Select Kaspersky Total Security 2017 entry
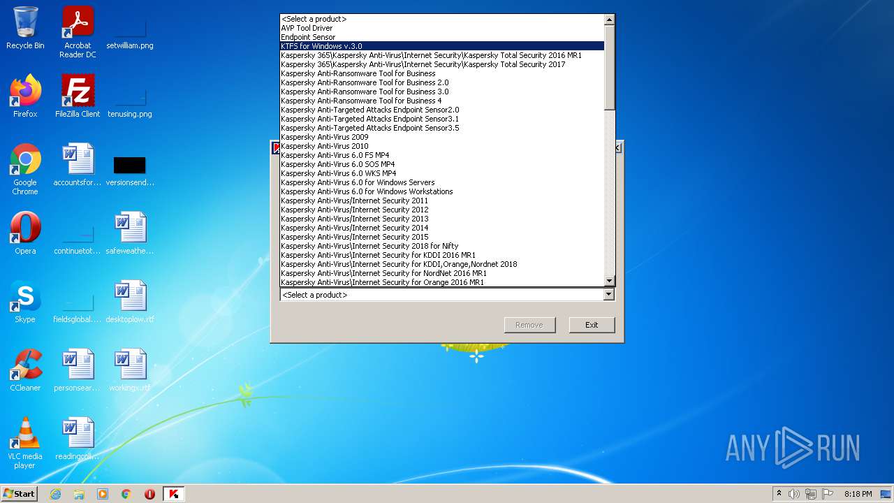 pos(441,64)
